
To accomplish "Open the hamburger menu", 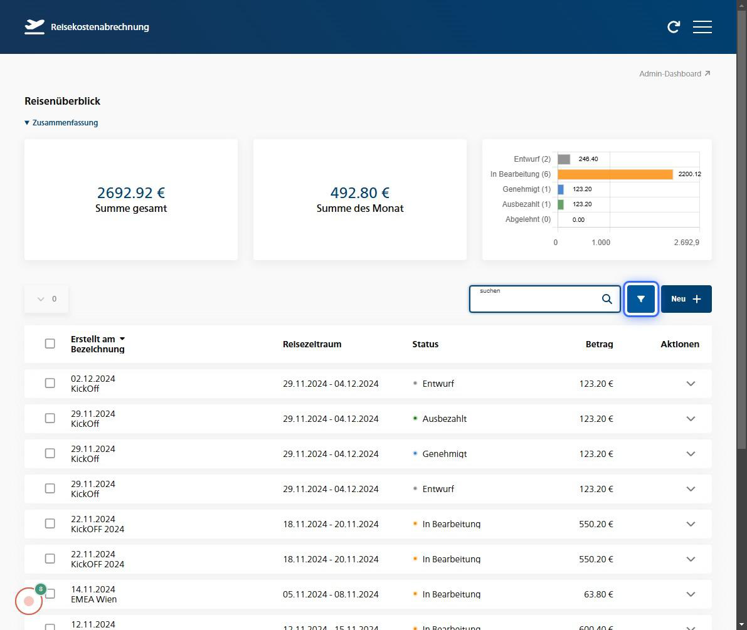I will coord(702,27).
